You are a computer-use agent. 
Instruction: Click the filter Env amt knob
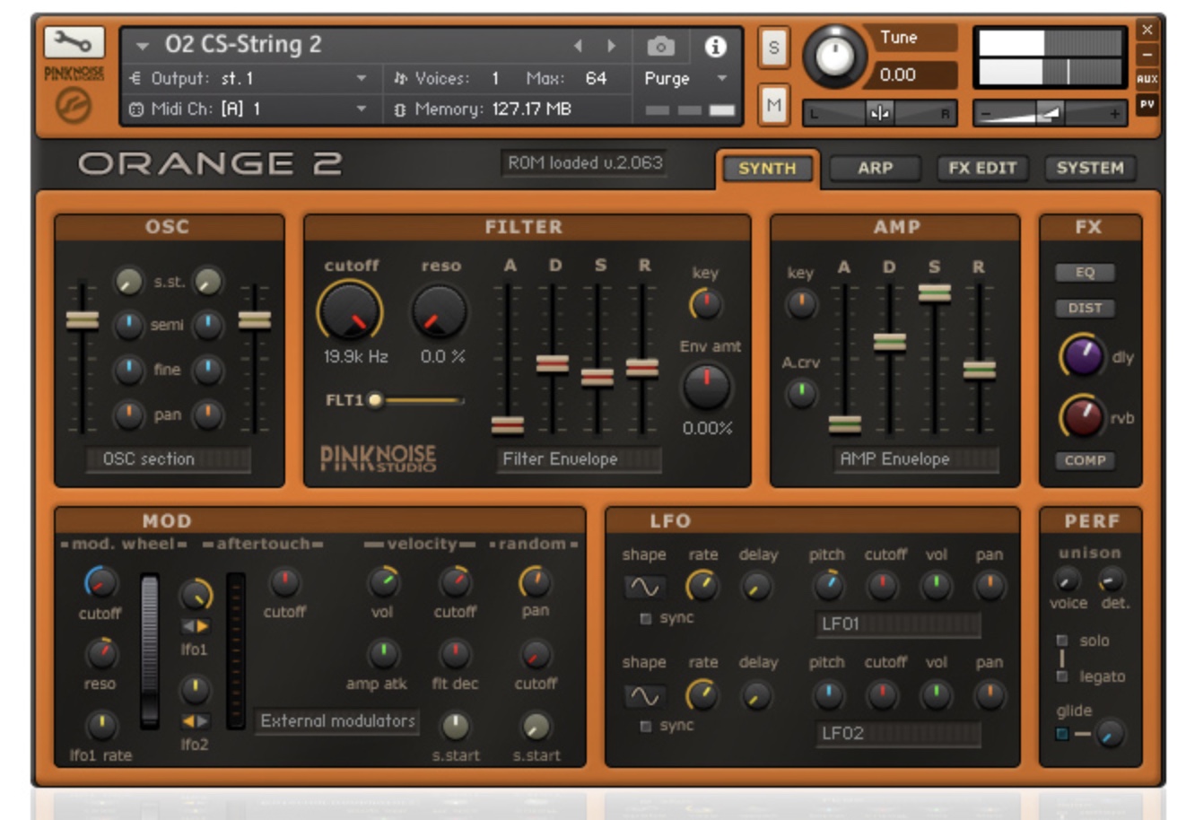(707, 386)
